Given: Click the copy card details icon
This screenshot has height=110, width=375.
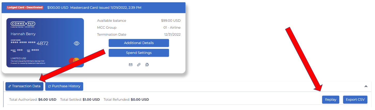Looking at the screenshot, I should point(147,65).
